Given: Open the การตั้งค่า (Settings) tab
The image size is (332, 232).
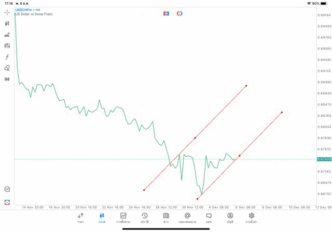Looking at the screenshot, I should 252,218.
